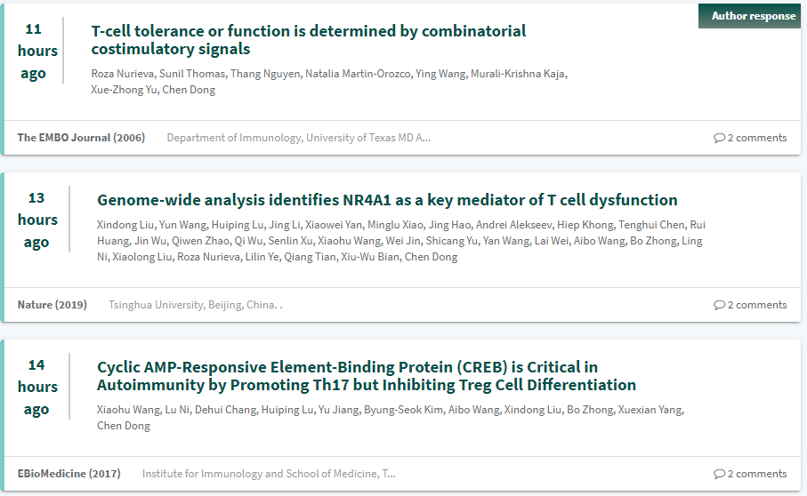Click the EBioMedicine (2017) journal label

(69, 474)
